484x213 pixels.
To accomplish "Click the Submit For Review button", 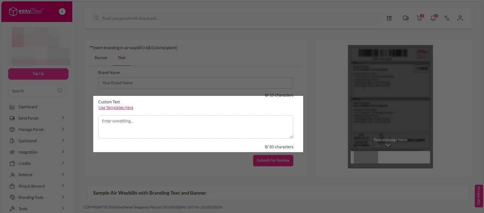I will 273,160.
